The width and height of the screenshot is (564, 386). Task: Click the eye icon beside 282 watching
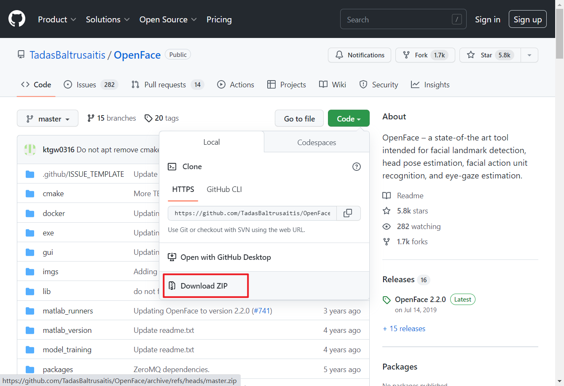(387, 227)
